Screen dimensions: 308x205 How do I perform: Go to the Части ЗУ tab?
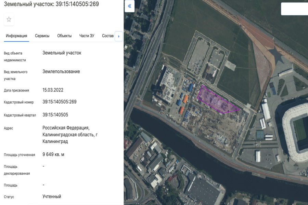tap(87, 36)
